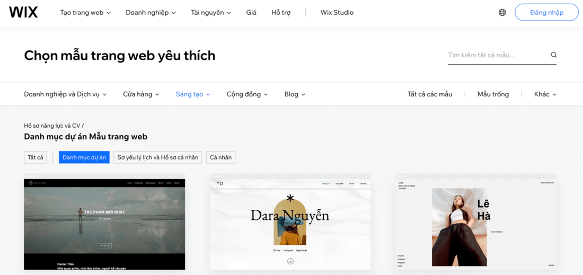Click the Hồ sơ năng lực và CV breadcrumb
Viewport: 583px width, 275px height.
(x=52, y=126)
